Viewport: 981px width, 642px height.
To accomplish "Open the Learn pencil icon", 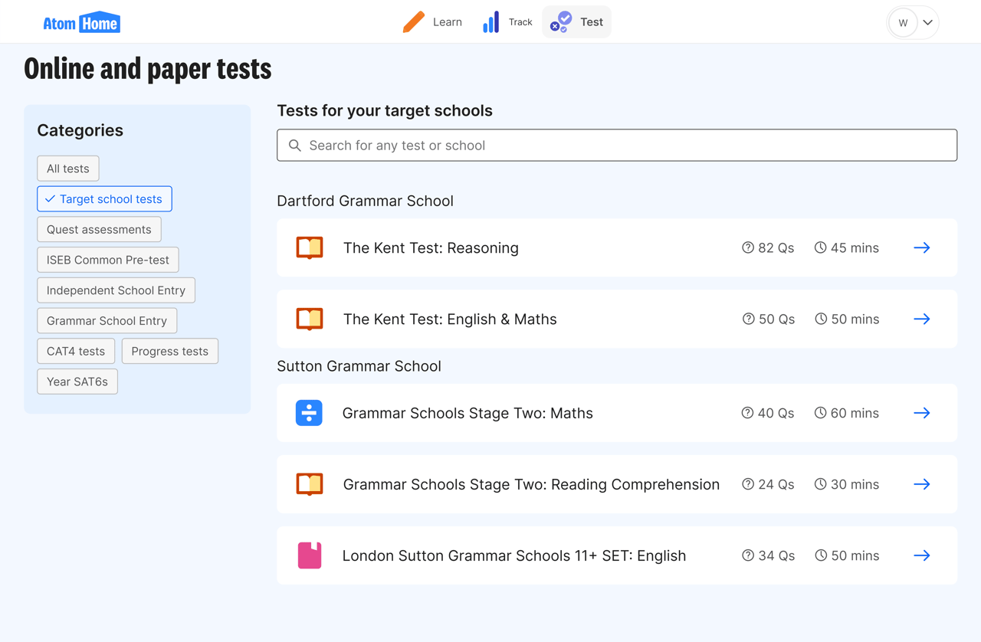I will point(414,22).
